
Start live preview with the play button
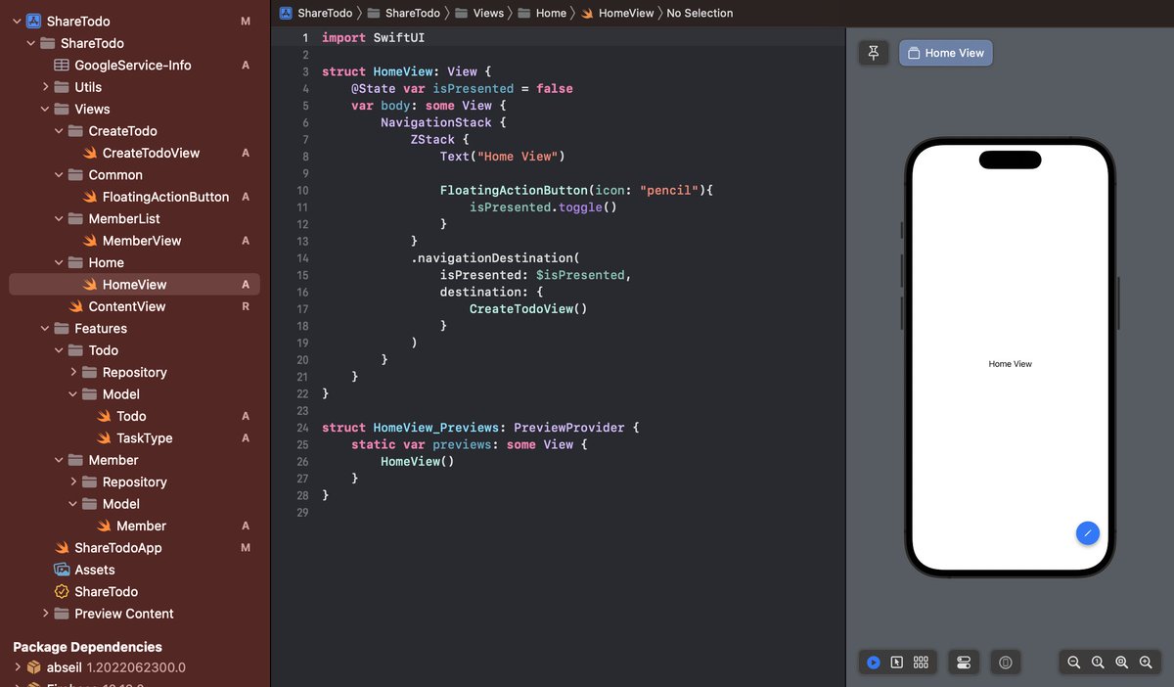(873, 663)
